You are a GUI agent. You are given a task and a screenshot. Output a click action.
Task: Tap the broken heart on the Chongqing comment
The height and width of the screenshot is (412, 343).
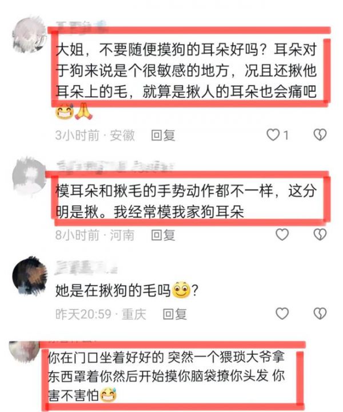pyautogui.click(x=320, y=314)
